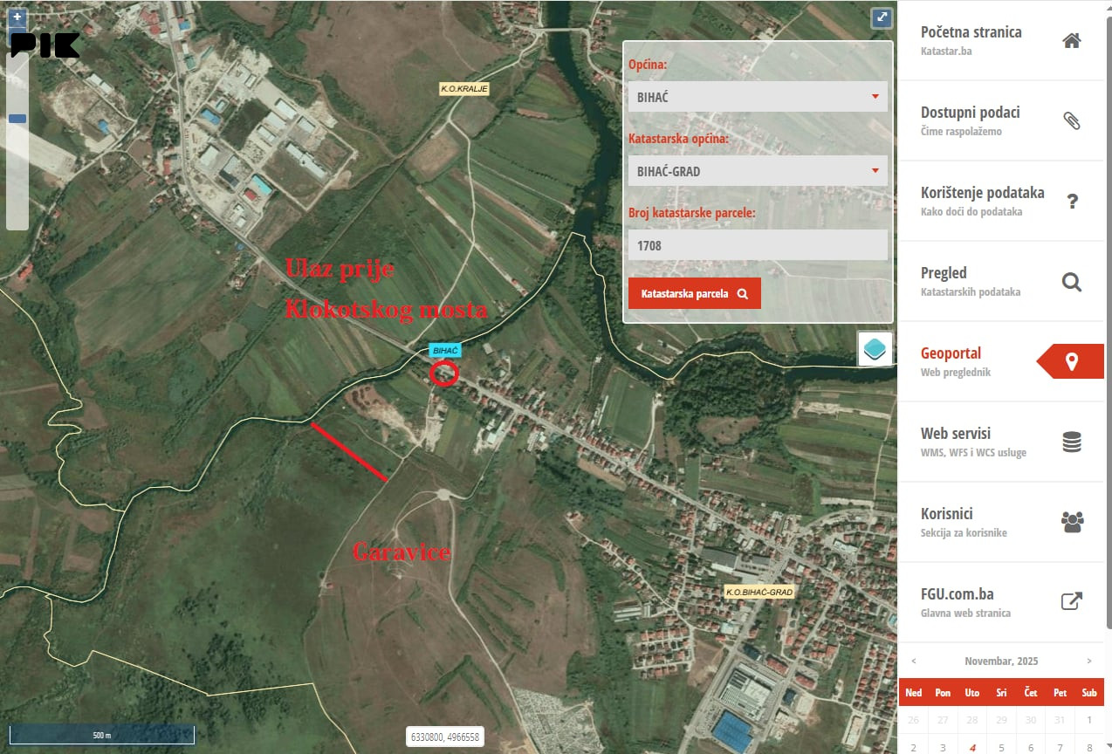Click the Novembar, 2025 calendar header
This screenshot has height=754, width=1112.
[1001, 661]
